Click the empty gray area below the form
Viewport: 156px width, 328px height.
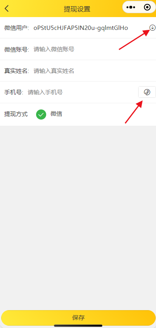pos(78,217)
